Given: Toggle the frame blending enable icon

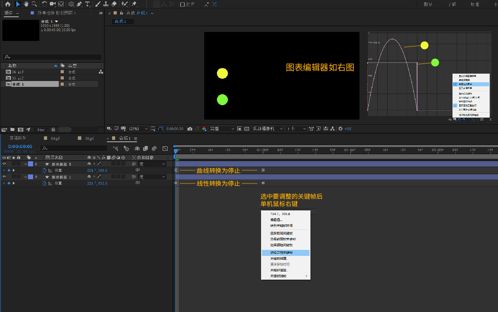Looking at the screenshot, I should pos(146,148).
